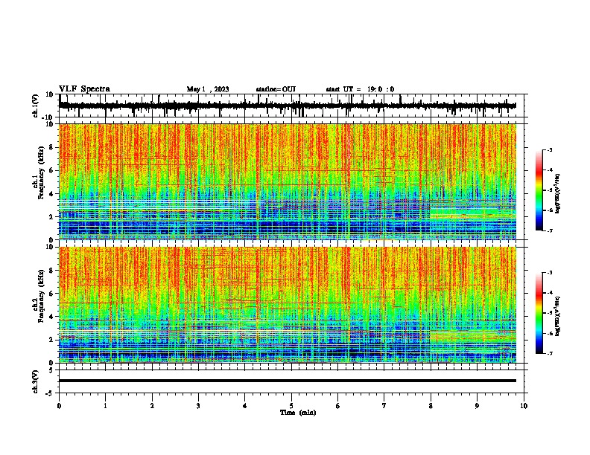
Task: Click the ch.1 spectrogram color scale bar
Action: point(539,190)
